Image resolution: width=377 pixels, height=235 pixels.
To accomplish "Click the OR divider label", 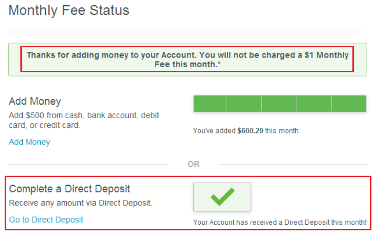I will coord(193,164).
